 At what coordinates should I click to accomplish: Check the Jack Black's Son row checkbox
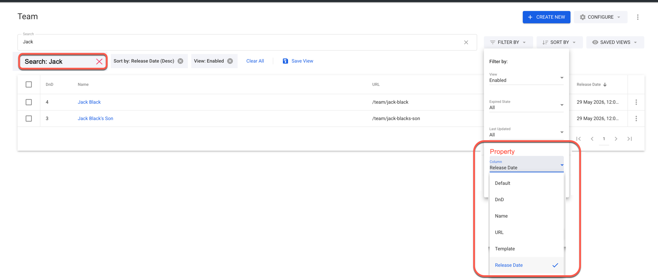pos(29,118)
